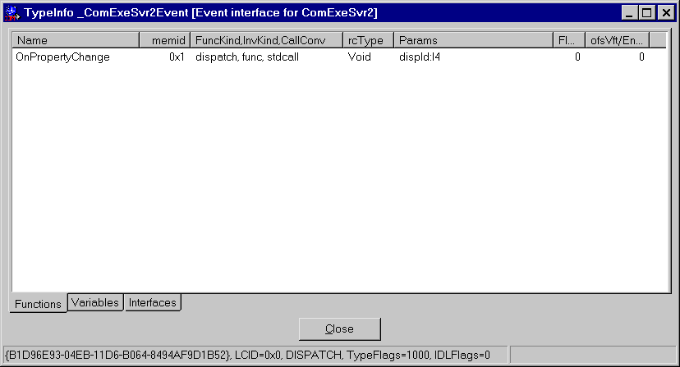Click the ofsVft/En... column header
This screenshot has width=680, height=367.
(x=617, y=40)
